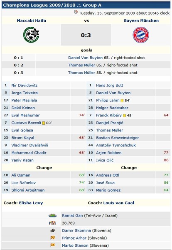Viewport: 172px width, 250px height.
Task: Open coach Elisha Levy's profile
Action: pyautogui.click(x=31, y=203)
